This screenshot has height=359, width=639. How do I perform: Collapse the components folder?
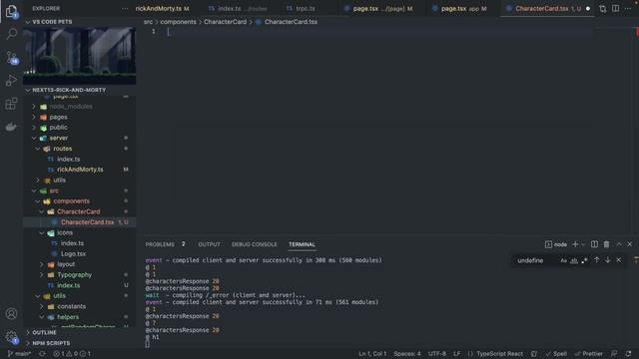pyautogui.click(x=71, y=201)
